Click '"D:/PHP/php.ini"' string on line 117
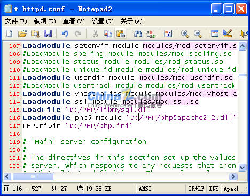 99,126
